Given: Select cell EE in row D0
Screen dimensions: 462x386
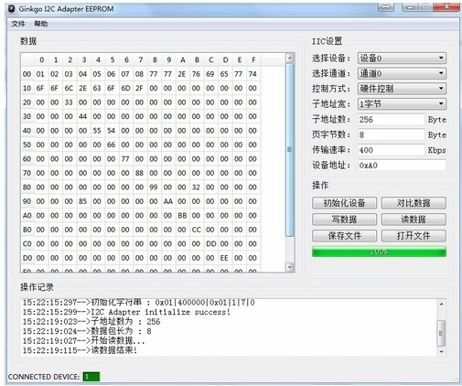Looking at the screenshot, I should [224, 258].
